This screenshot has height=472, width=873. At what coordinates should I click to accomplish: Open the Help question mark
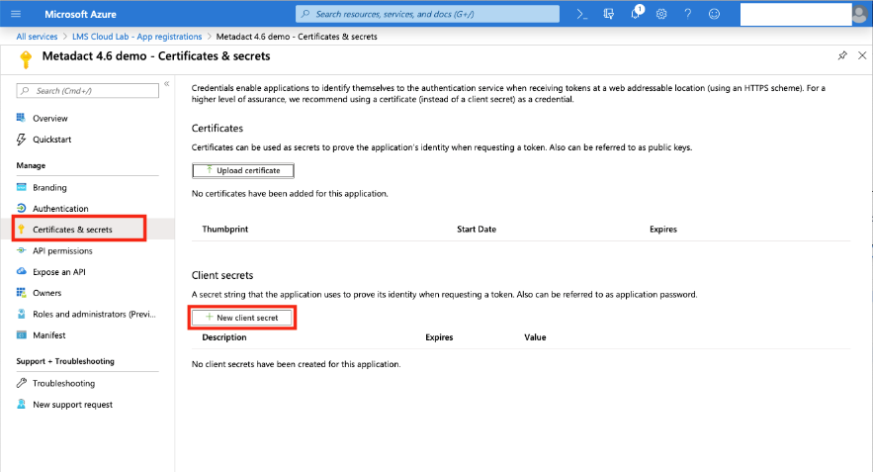(687, 14)
